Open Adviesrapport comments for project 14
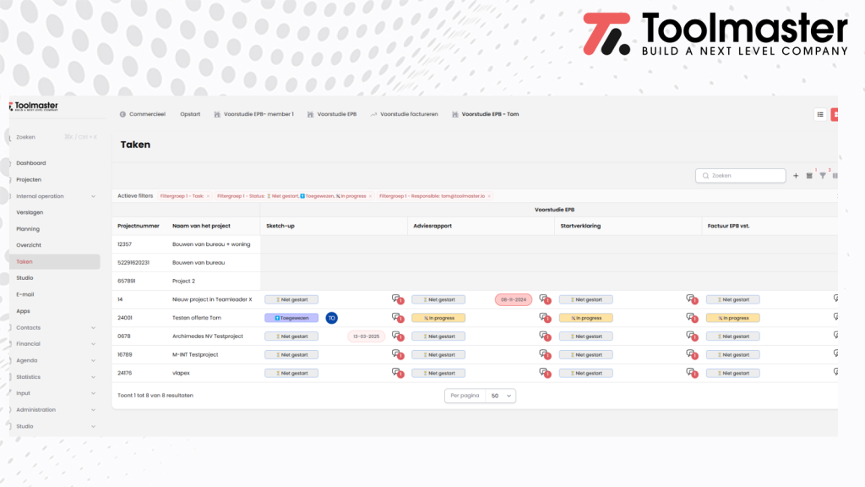The width and height of the screenshot is (865, 487). coord(545,299)
